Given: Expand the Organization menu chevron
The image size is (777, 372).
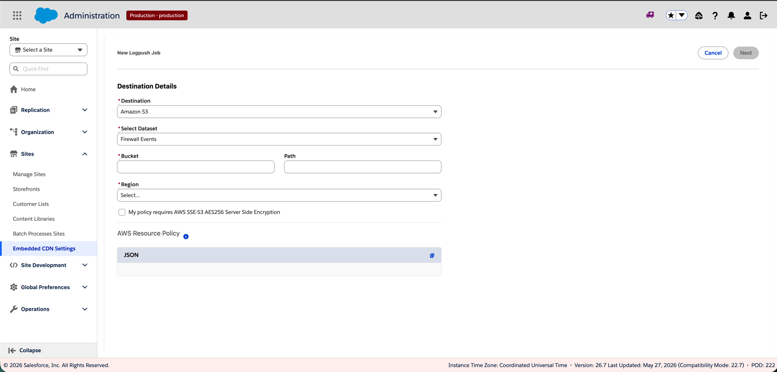Looking at the screenshot, I should [x=85, y=132].
